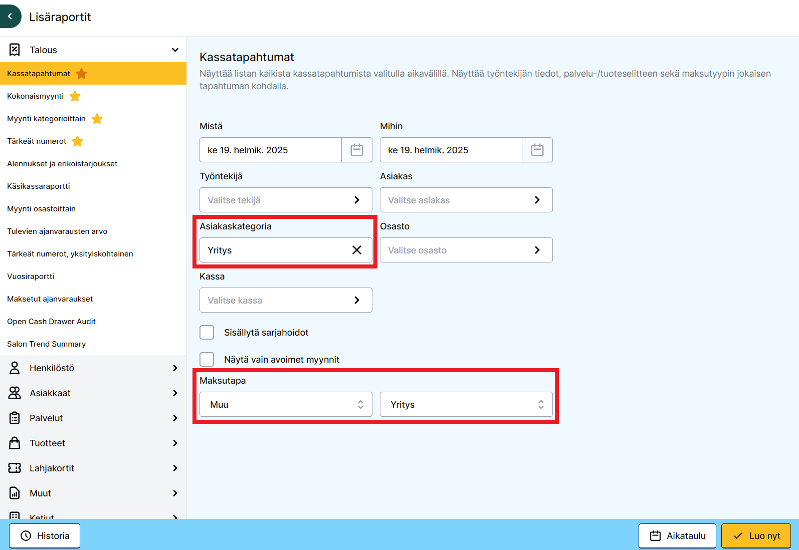Click the Henkilöstö person icon

[15, 368]
